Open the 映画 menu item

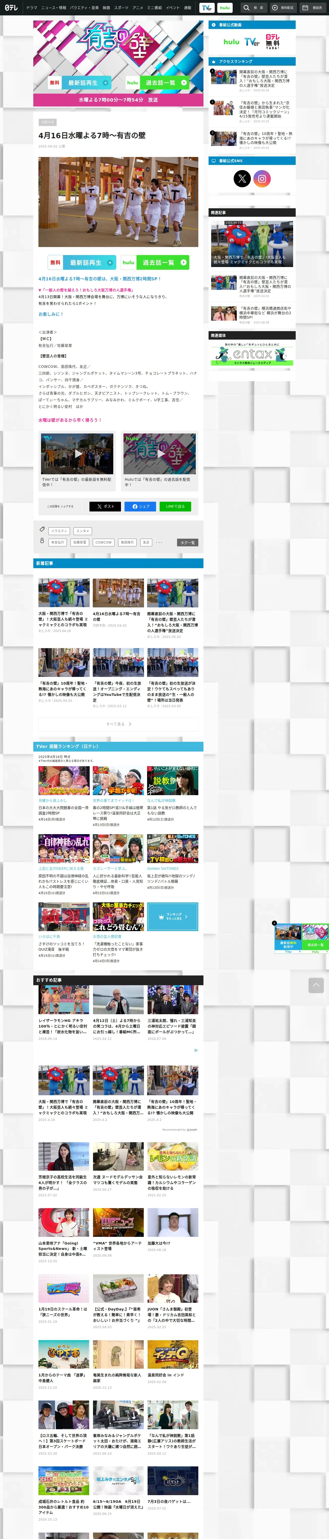106,8
